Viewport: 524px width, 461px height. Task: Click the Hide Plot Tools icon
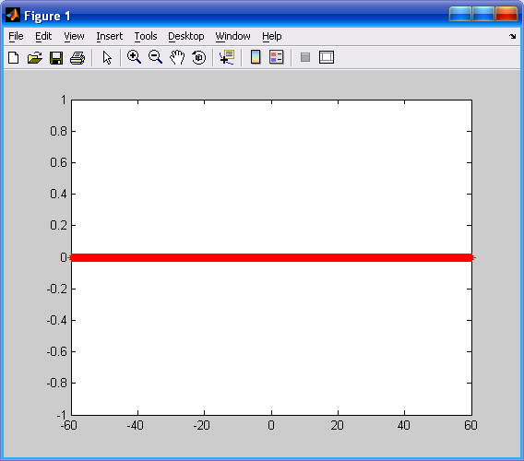[x=305, y=57]
